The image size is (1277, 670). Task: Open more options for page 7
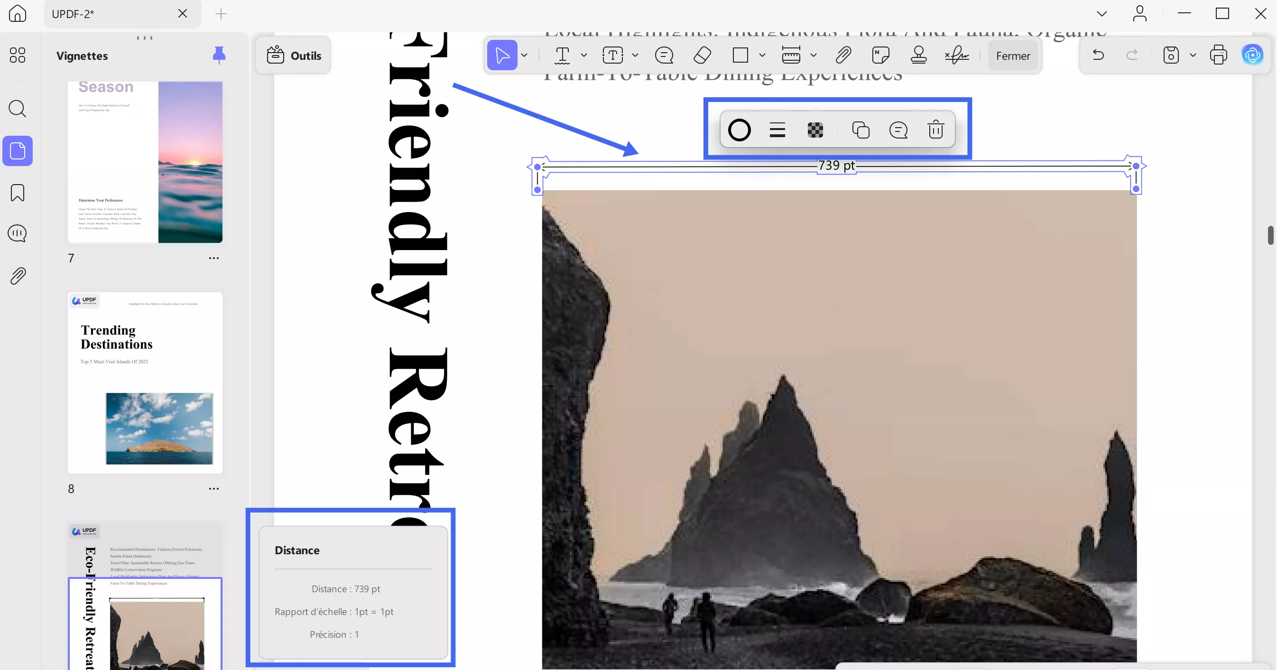213,258
